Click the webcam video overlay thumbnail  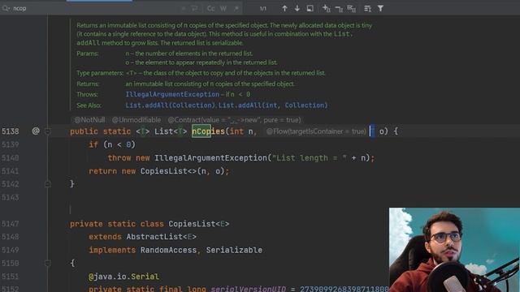coord(454,250)
